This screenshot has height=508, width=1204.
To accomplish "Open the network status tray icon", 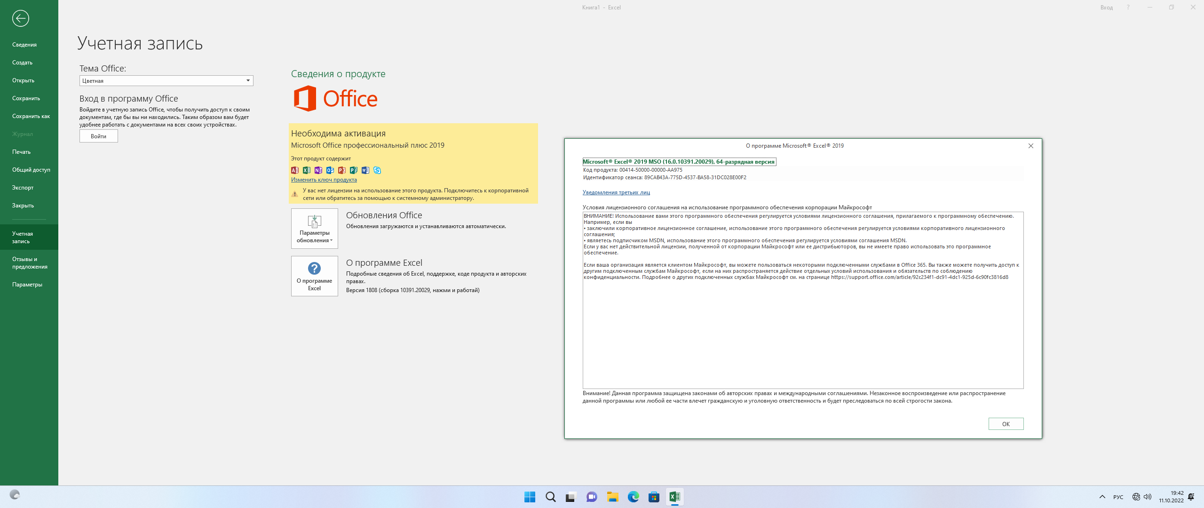I will 1136,497.
